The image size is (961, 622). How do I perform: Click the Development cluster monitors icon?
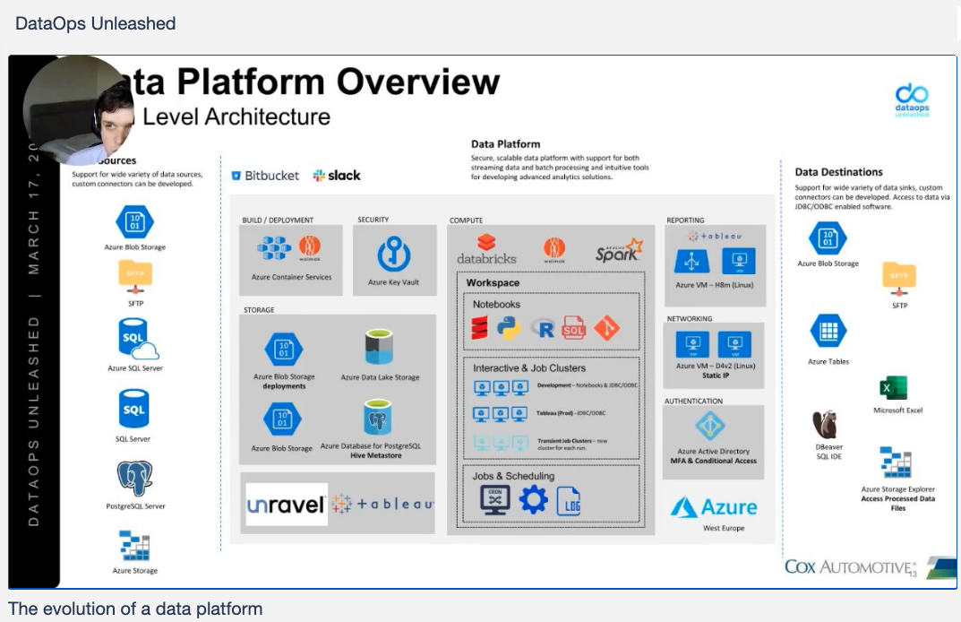(501, 387)
